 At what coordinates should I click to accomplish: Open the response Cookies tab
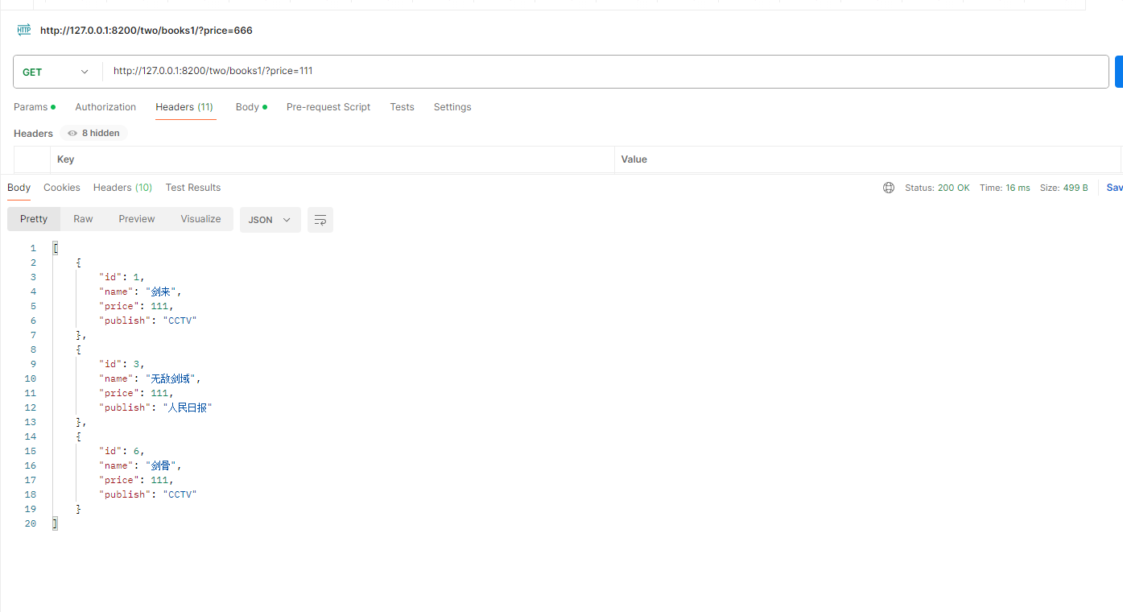coord(62,188)
